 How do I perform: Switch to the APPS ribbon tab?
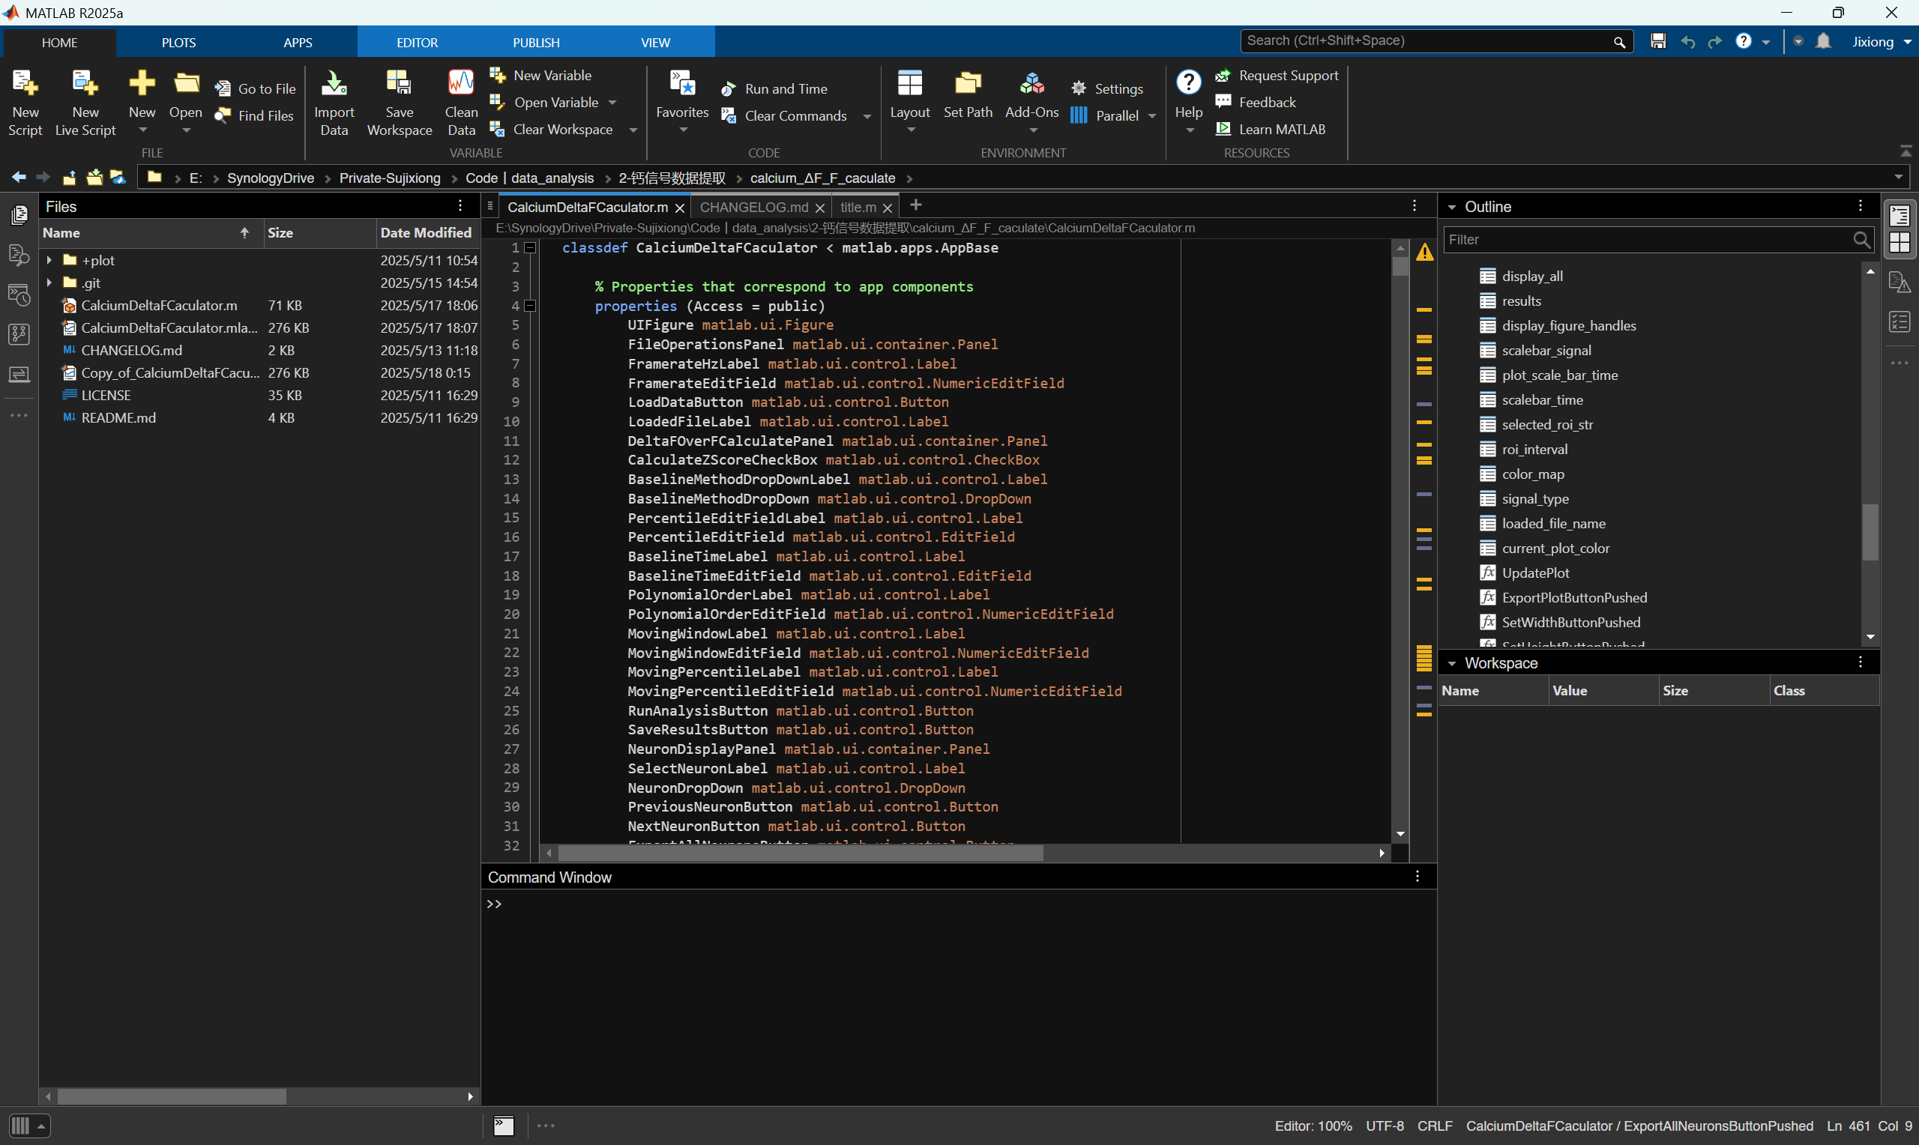298,43
